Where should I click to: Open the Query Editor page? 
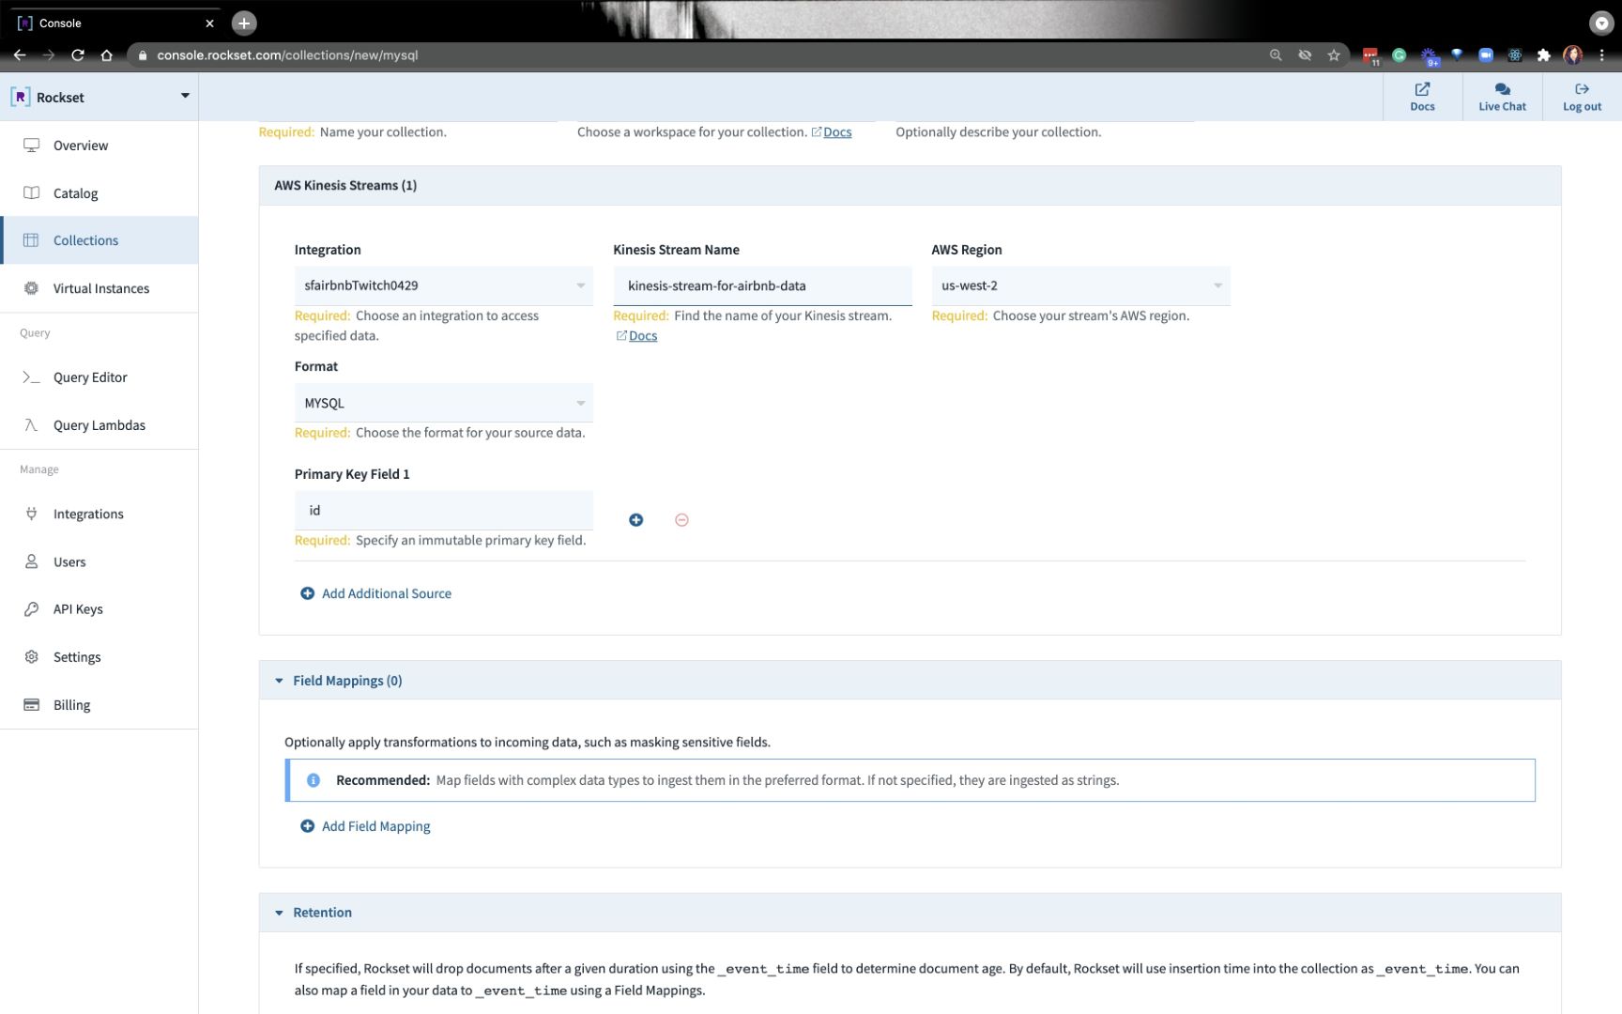point(99,377)
